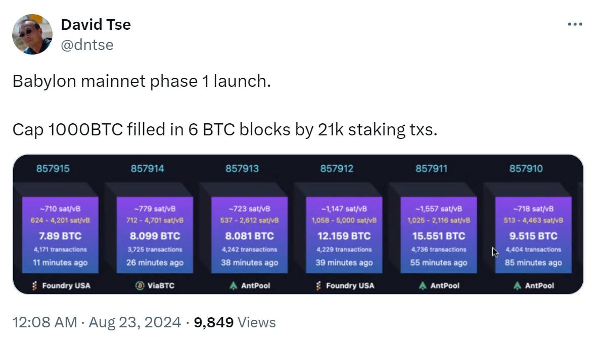Screen dimensions: 598x341
Task: Click the 12:08 AM · Aug 23, 2024 timestamp
Action: pos(97,322)
